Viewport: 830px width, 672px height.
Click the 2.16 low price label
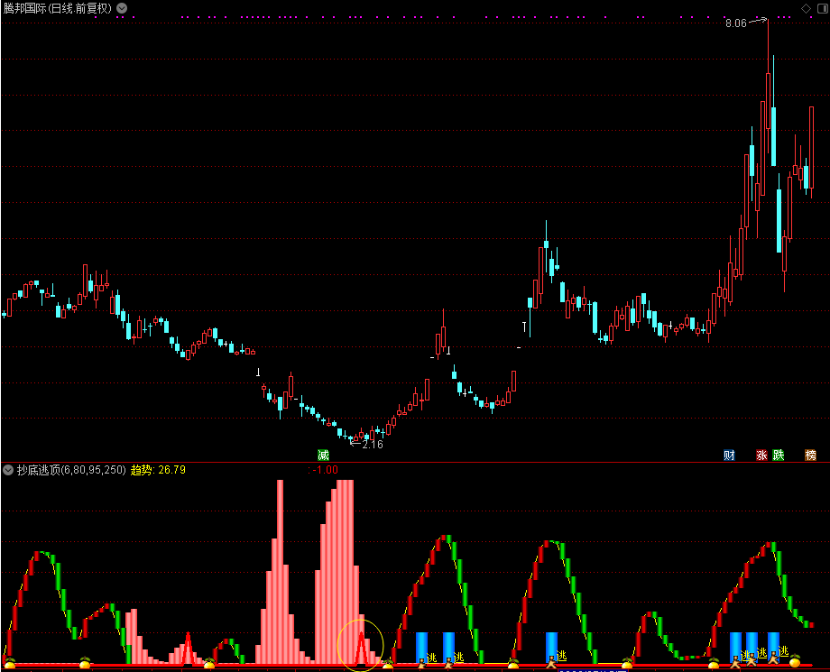pyautogui.click(x=373, y=445)
